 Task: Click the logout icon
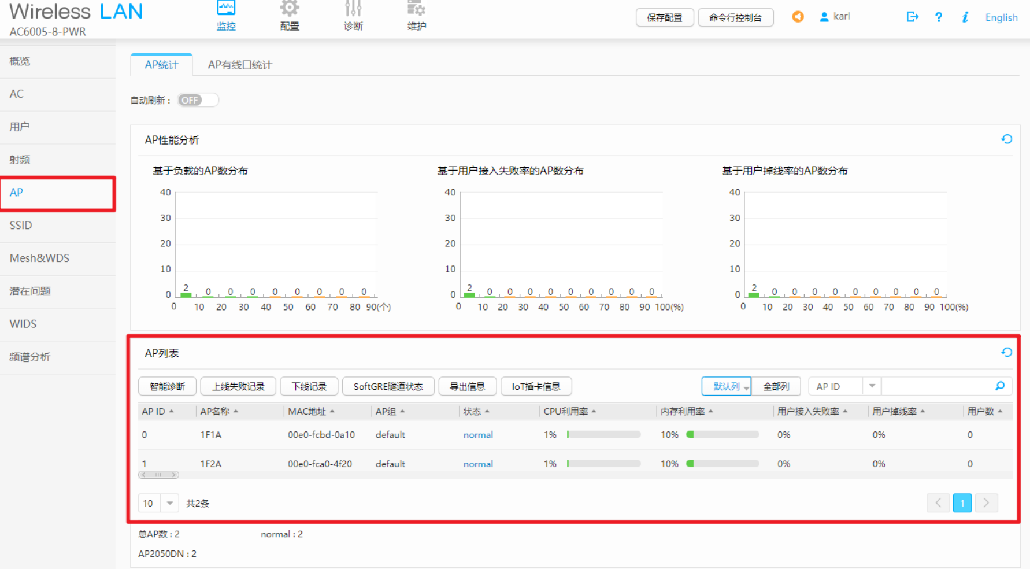[912, 17]
